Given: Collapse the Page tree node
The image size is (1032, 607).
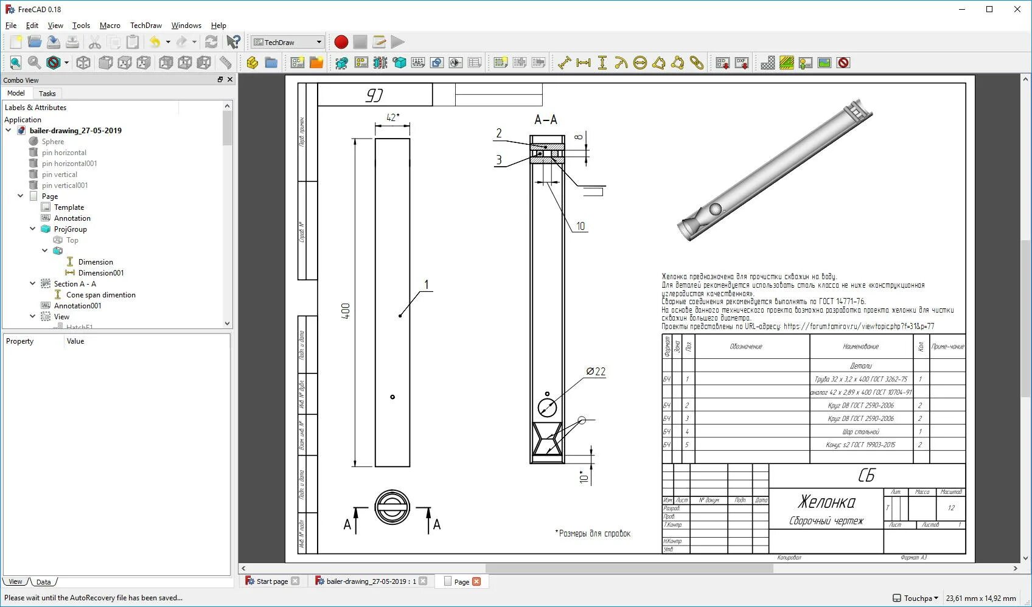Looking at the screenshot, I should click(21, 196).
